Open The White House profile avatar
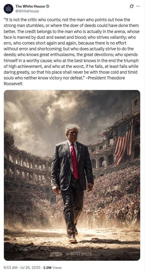The height and width of the screenshot is (271, 145). tap(8, 9)
